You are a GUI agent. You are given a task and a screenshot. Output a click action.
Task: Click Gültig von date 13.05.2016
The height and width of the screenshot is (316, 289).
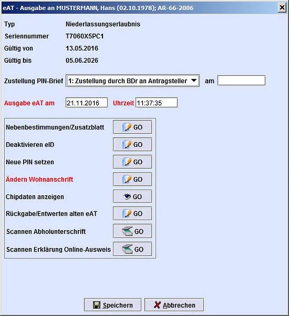tap(82, 48)
